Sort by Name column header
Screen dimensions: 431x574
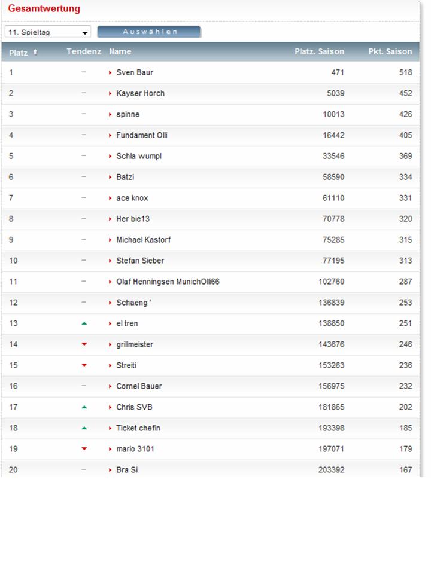click(120, 51)
